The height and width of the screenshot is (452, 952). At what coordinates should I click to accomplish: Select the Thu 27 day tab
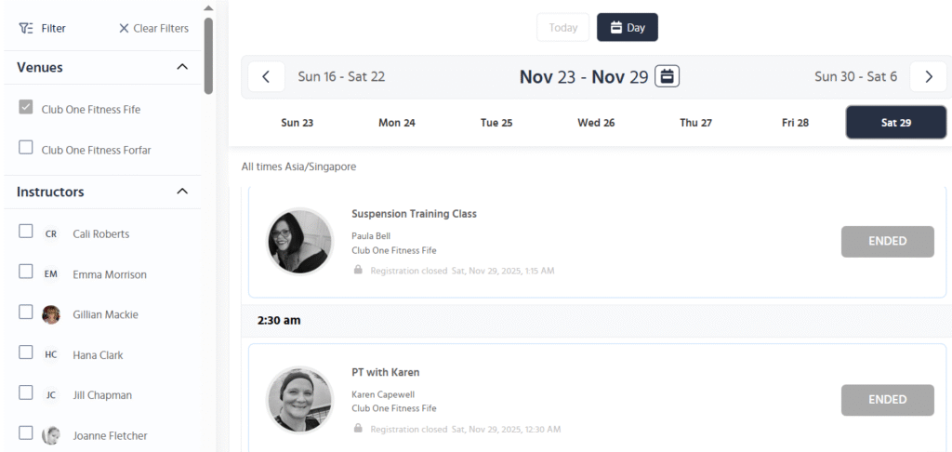click(x=695, y=123)
